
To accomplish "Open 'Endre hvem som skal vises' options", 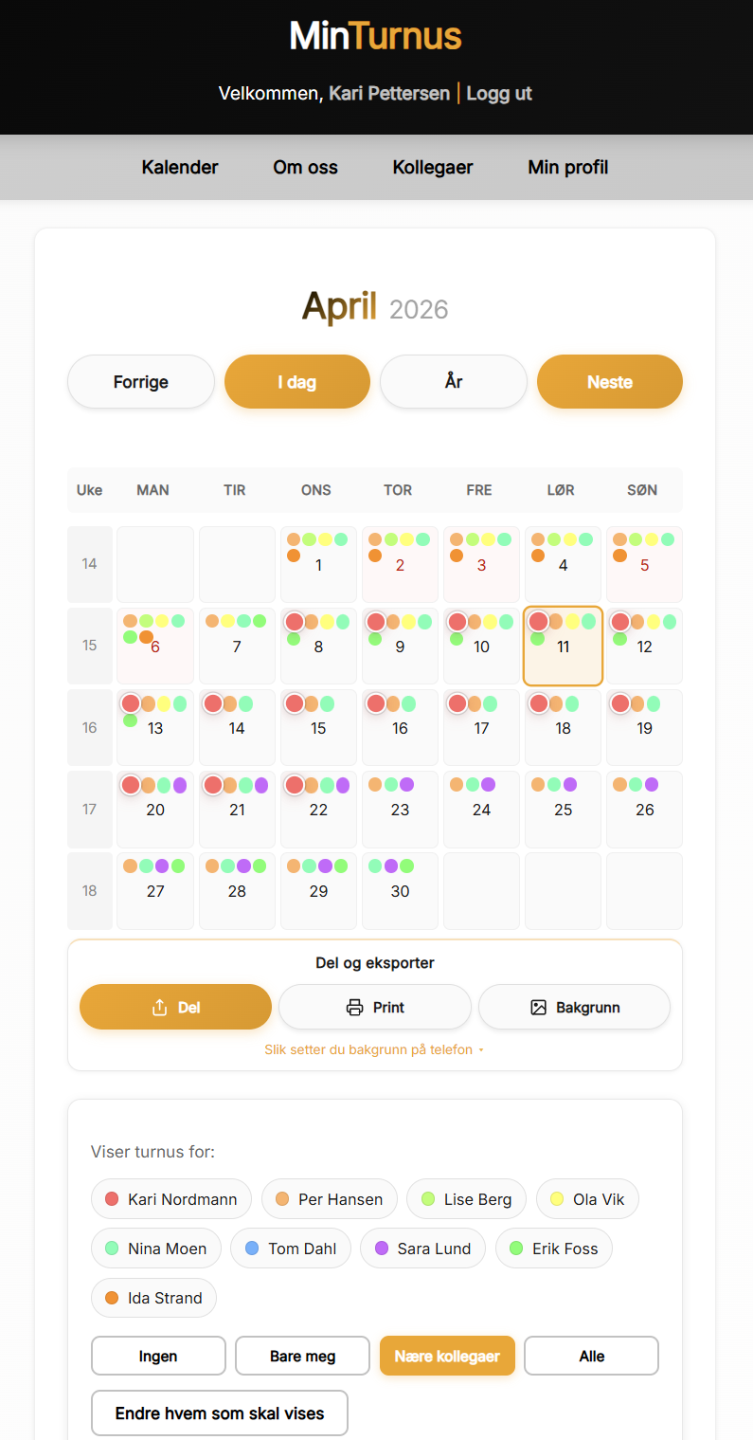I will point(220,1413).
